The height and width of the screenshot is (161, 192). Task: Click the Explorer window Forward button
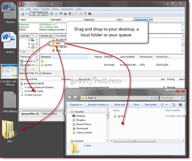click(75, 98)
